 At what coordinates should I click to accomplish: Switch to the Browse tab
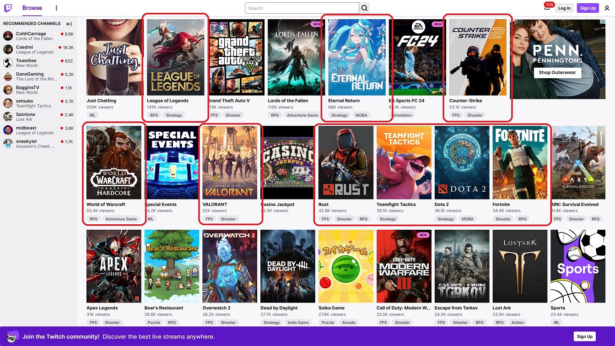click(32, 8)
